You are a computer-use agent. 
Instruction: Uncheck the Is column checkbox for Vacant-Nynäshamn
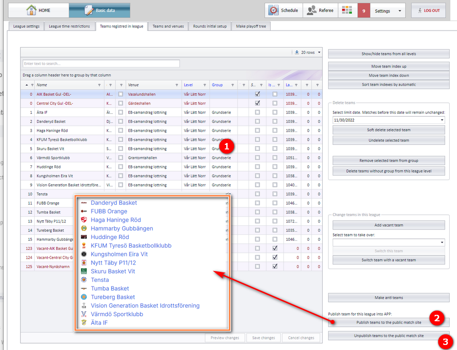pyautogui.click(x=275, y=266)
